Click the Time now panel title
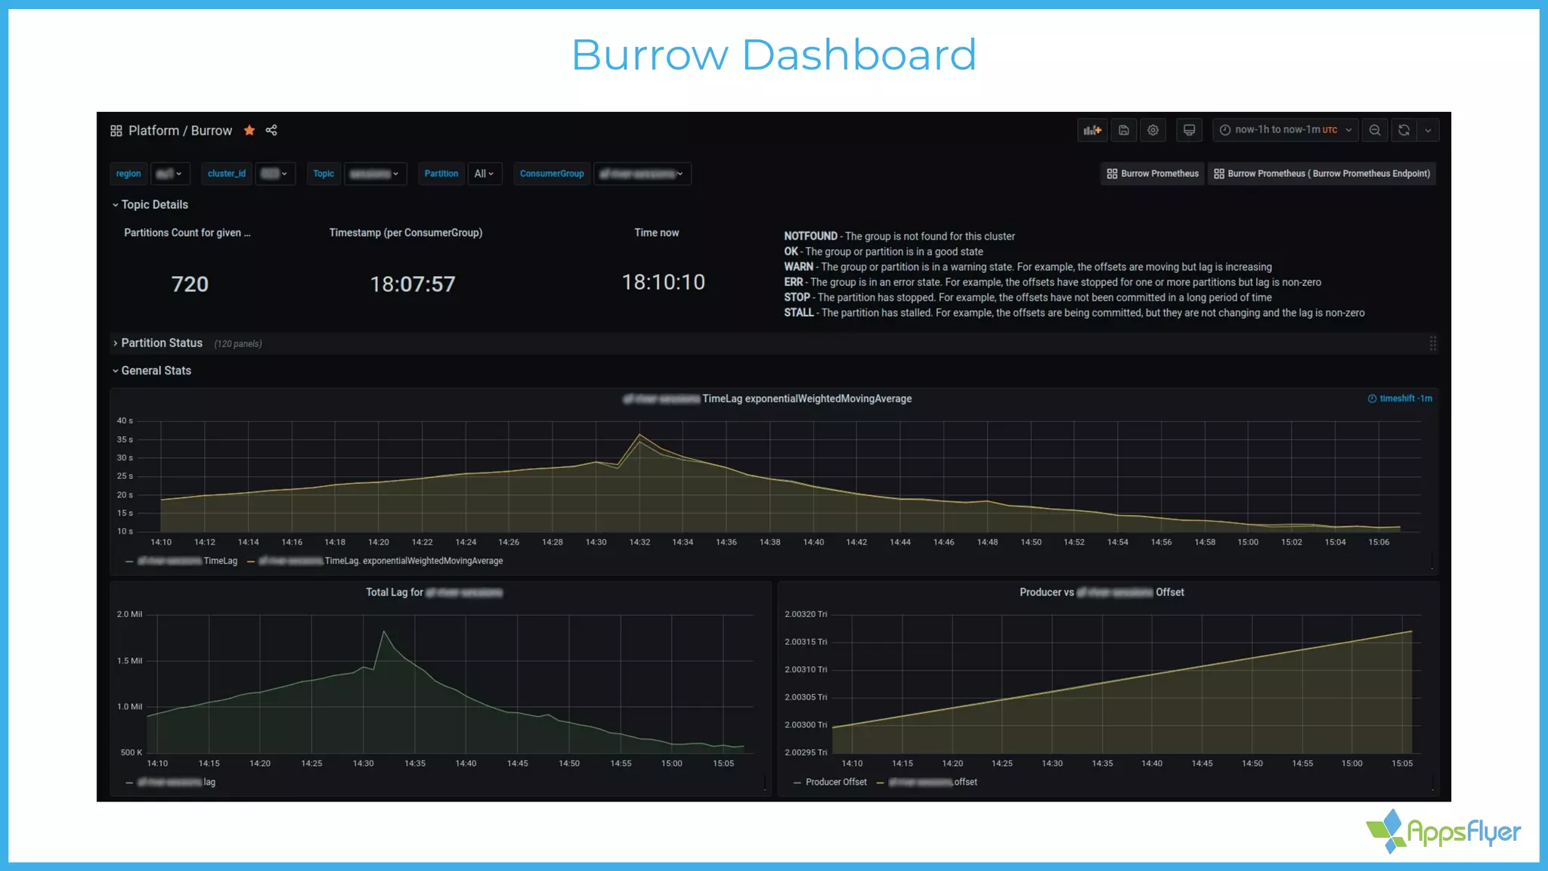 (657, 233)
